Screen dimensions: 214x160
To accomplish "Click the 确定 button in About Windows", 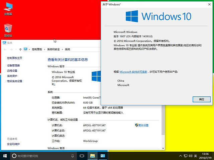I will [x=201, y=99].
